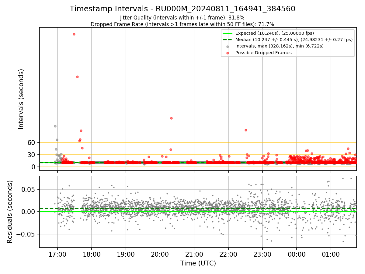Viewport: 365px width, 274px height.
Task: Click the 60 tick label on intervals axis
Action: [32, 142]
